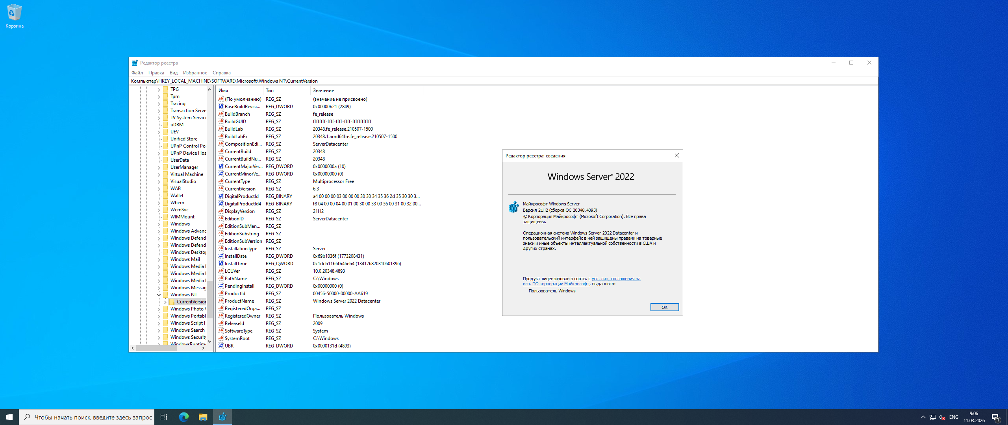
Task: Click the Windows Start button
Action: click(9, 417)
